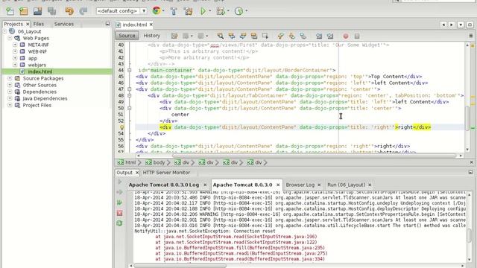Create a new file with toolbar icon
The height and width of the screenshot is (268, 477).
click(10, 11)
